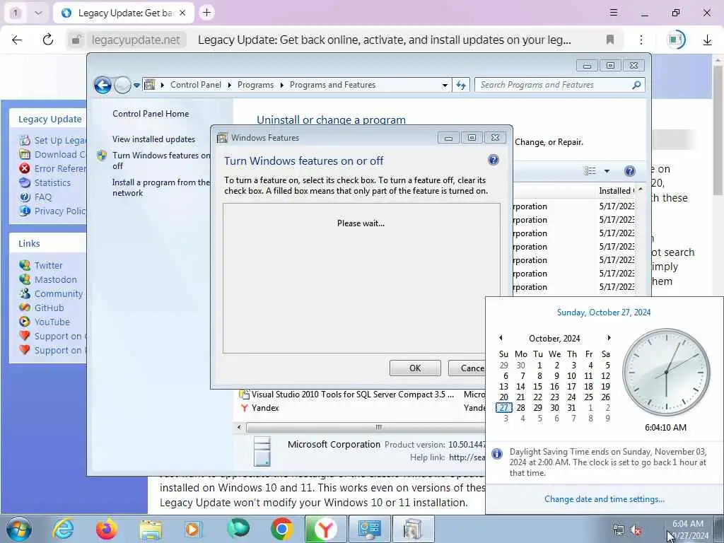724x543 pixels.
Task: Open Firefox from the taskbar
Action: click(x=106, y=529)
